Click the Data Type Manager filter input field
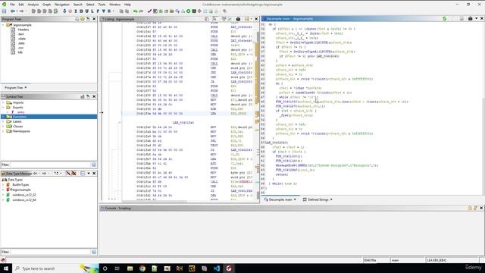 (x=51, y=252)
